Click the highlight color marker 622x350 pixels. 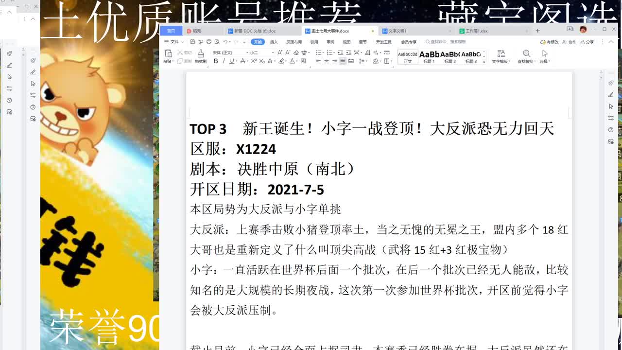point(281,61)
